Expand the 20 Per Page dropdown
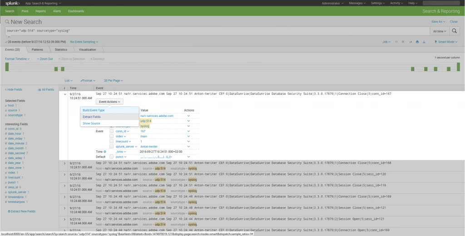Viewport: 465px width, 236px height. (x=113, y=80)
